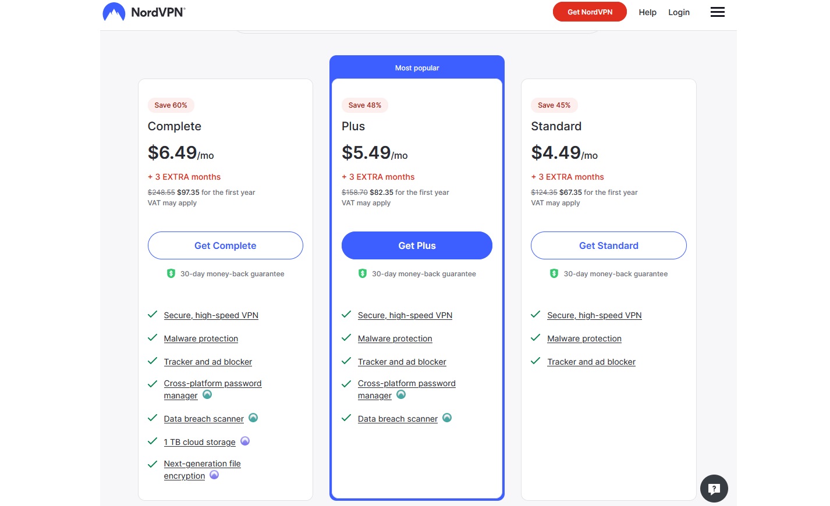Click the $5.49/mo price

(x=375, y=152)
